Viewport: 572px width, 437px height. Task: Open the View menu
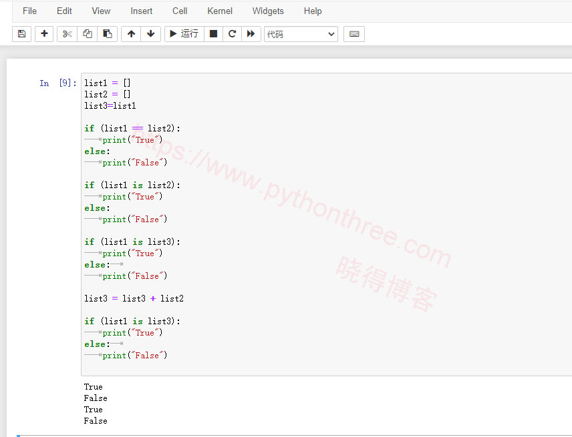101,11
